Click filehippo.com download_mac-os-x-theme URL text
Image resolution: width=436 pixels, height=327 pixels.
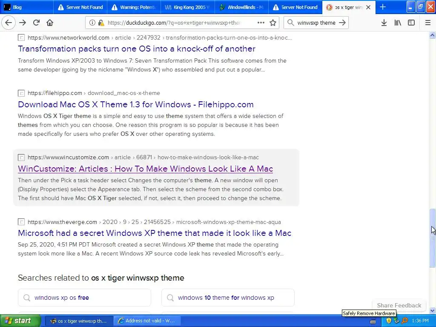tap(94, 93)
